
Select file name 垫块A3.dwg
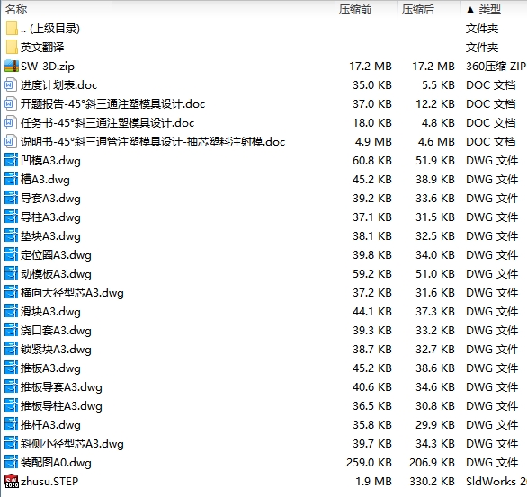click(50, 235)
